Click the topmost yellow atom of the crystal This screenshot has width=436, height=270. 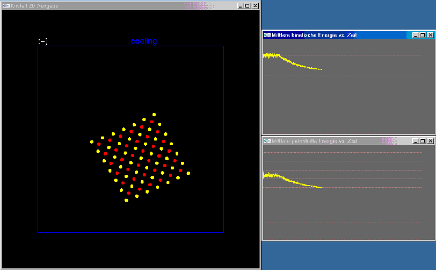tap(154, 115)
